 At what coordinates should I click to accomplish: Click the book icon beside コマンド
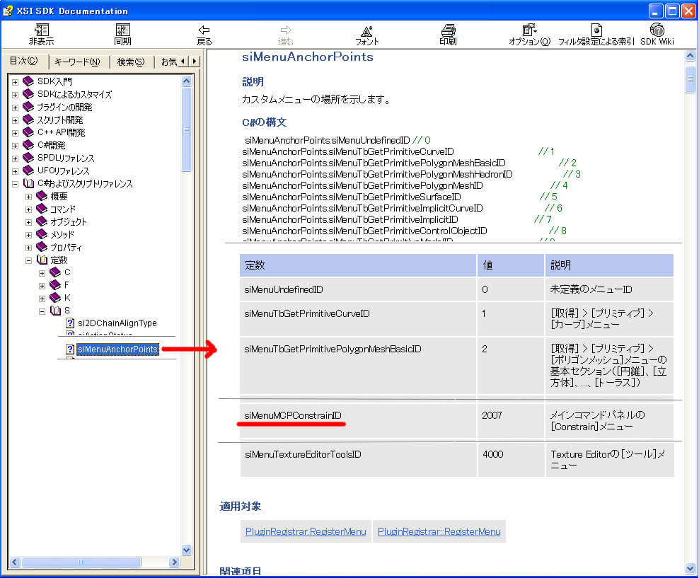point(42,209)
